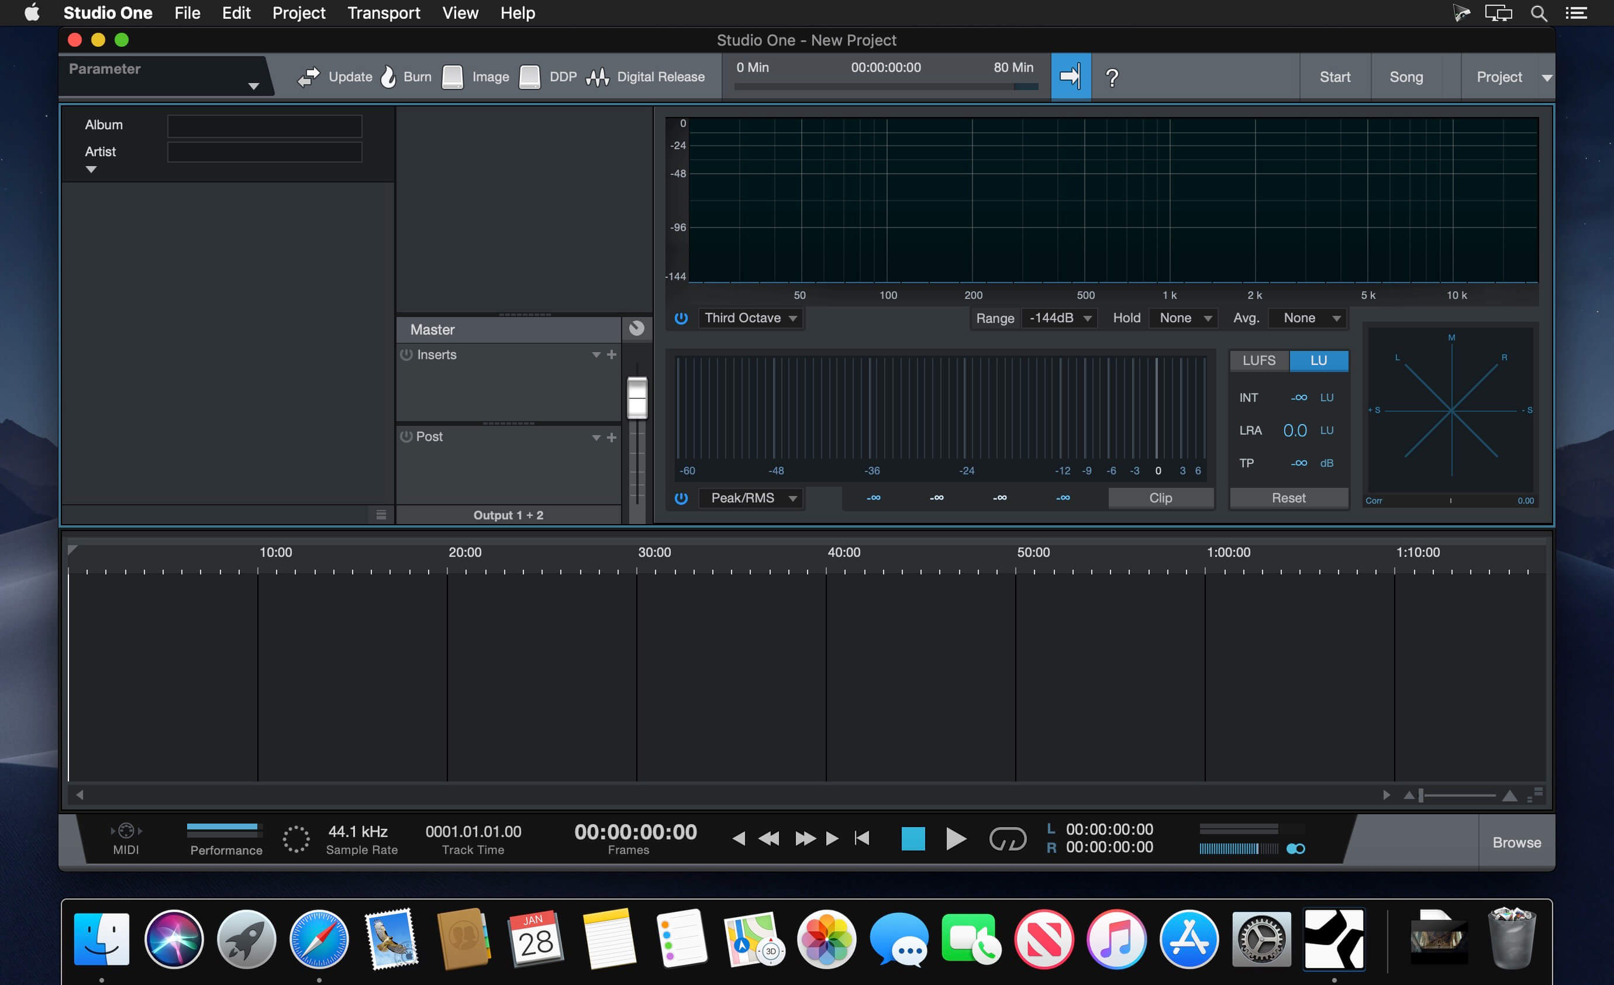Click the previous marker triangle in transport
The image size is (1614, 985).
pos(739,839)
